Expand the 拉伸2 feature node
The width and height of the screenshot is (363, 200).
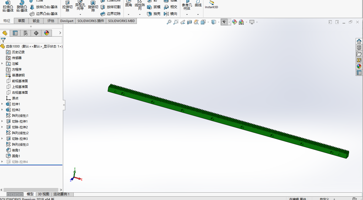[2, 110]
